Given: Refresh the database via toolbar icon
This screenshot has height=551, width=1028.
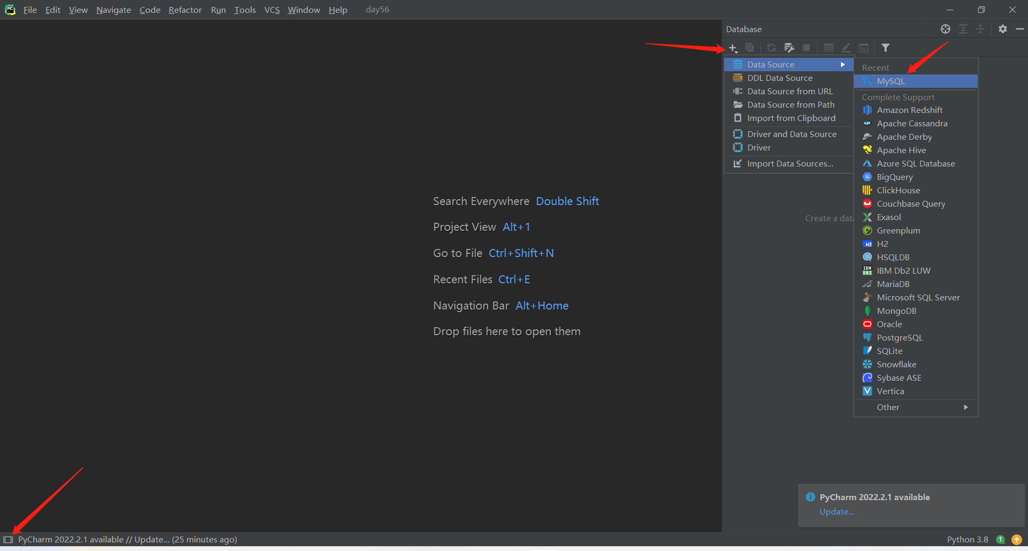Looking at the screenshot, I should 771,48.
